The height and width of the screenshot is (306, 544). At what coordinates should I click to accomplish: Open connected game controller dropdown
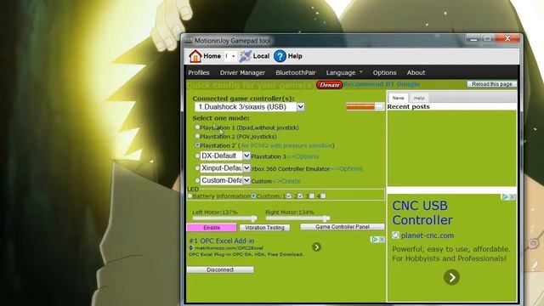click(x=300, y=107)
